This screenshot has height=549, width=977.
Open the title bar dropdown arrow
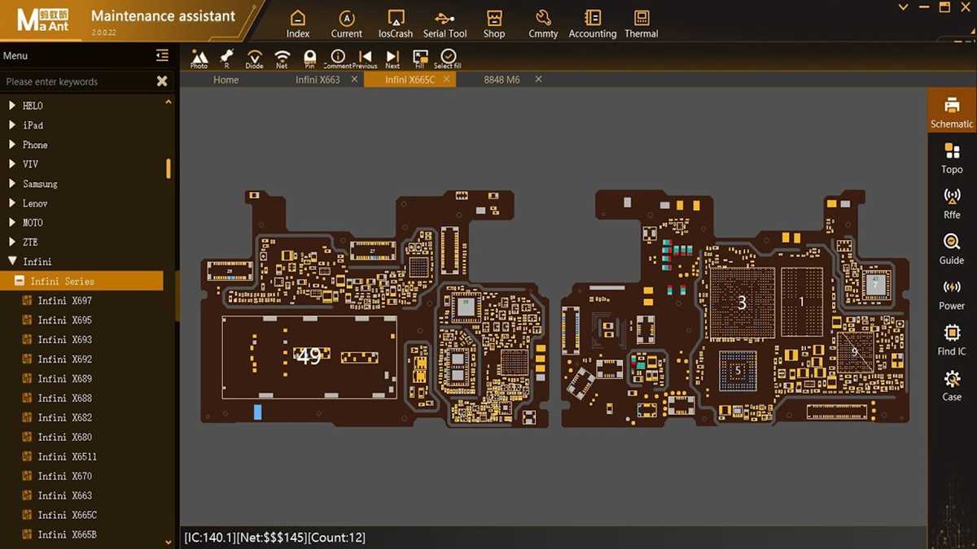click(903, 7)
